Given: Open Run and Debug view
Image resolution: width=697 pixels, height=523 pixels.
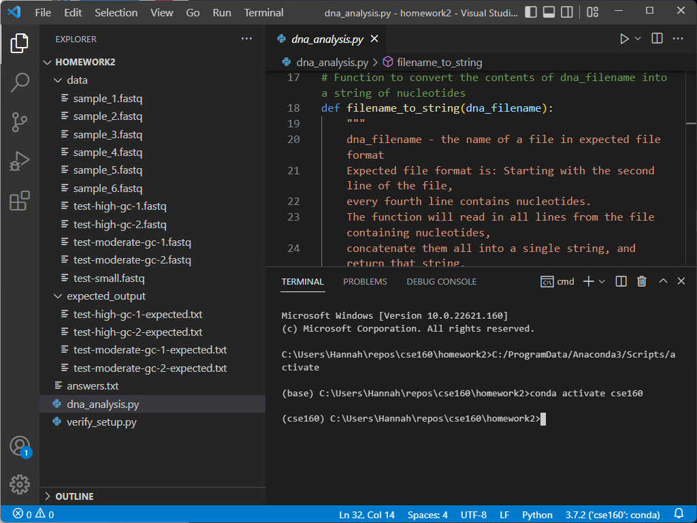Looking at the screenshot, I should tap(20, 162).
